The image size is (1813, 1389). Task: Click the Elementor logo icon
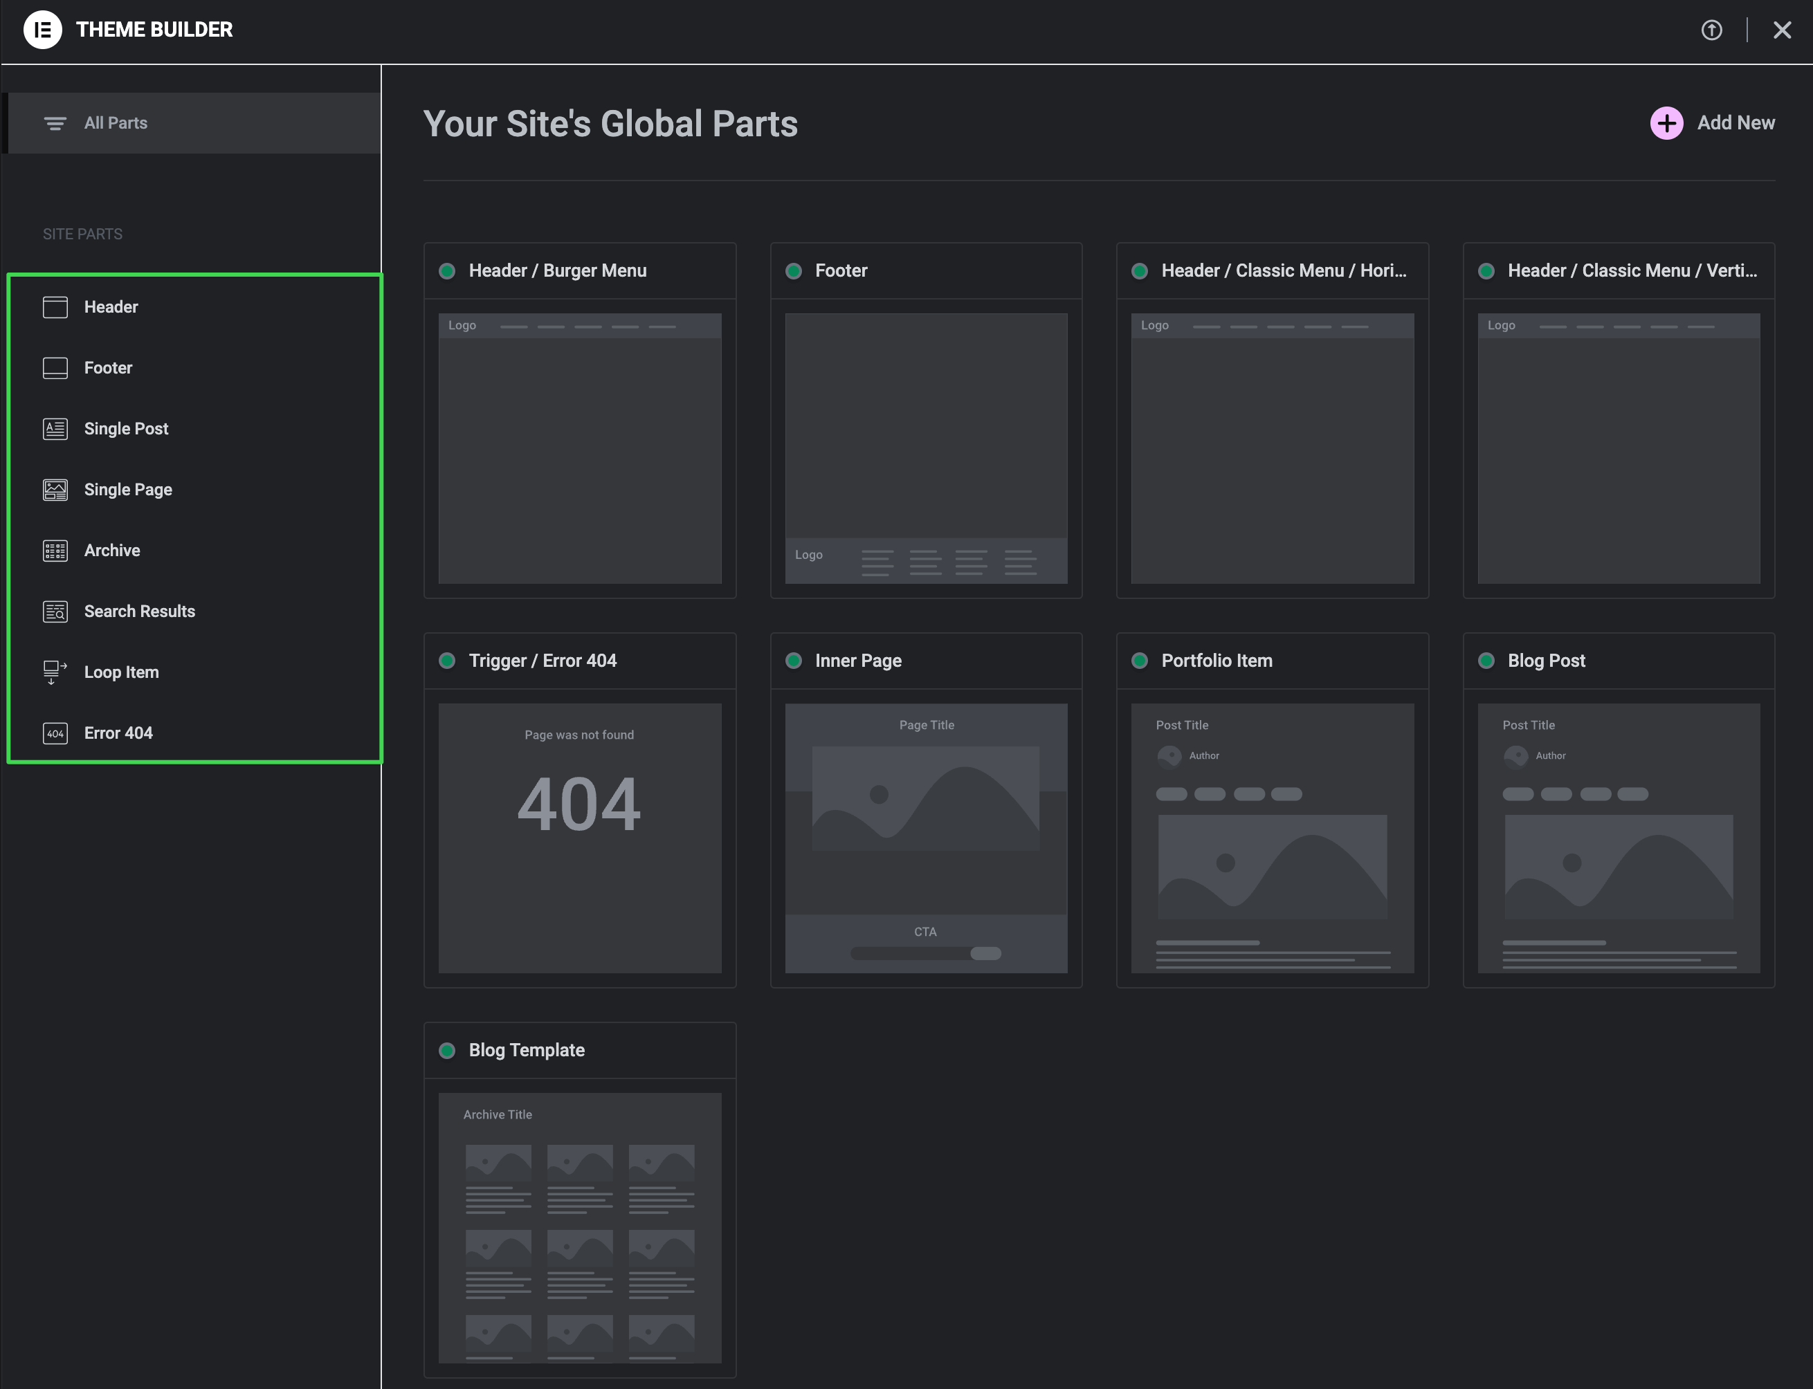[42, 30]
